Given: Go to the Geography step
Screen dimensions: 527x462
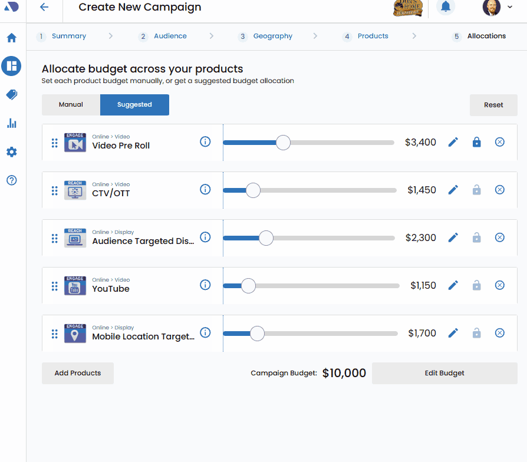Looking at the screenshot, I should click(x=272, y=36).
